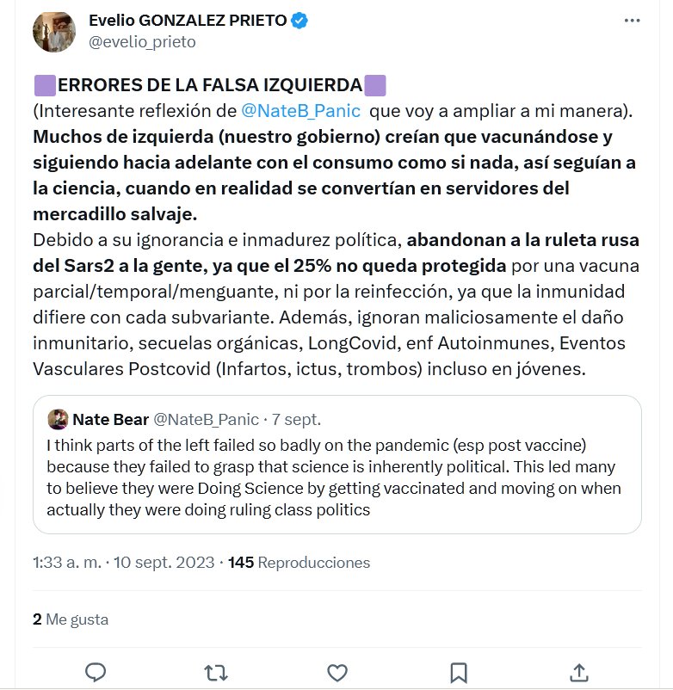Click the 1:33 a. m. timestamp

[x=67, y=563]
